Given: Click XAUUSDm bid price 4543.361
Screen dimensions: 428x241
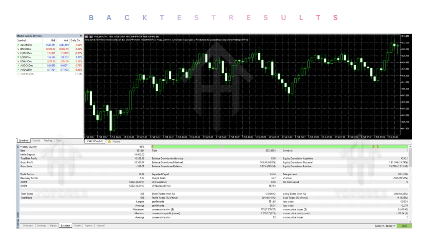Looking at the screenshot, I should point(51,45).
